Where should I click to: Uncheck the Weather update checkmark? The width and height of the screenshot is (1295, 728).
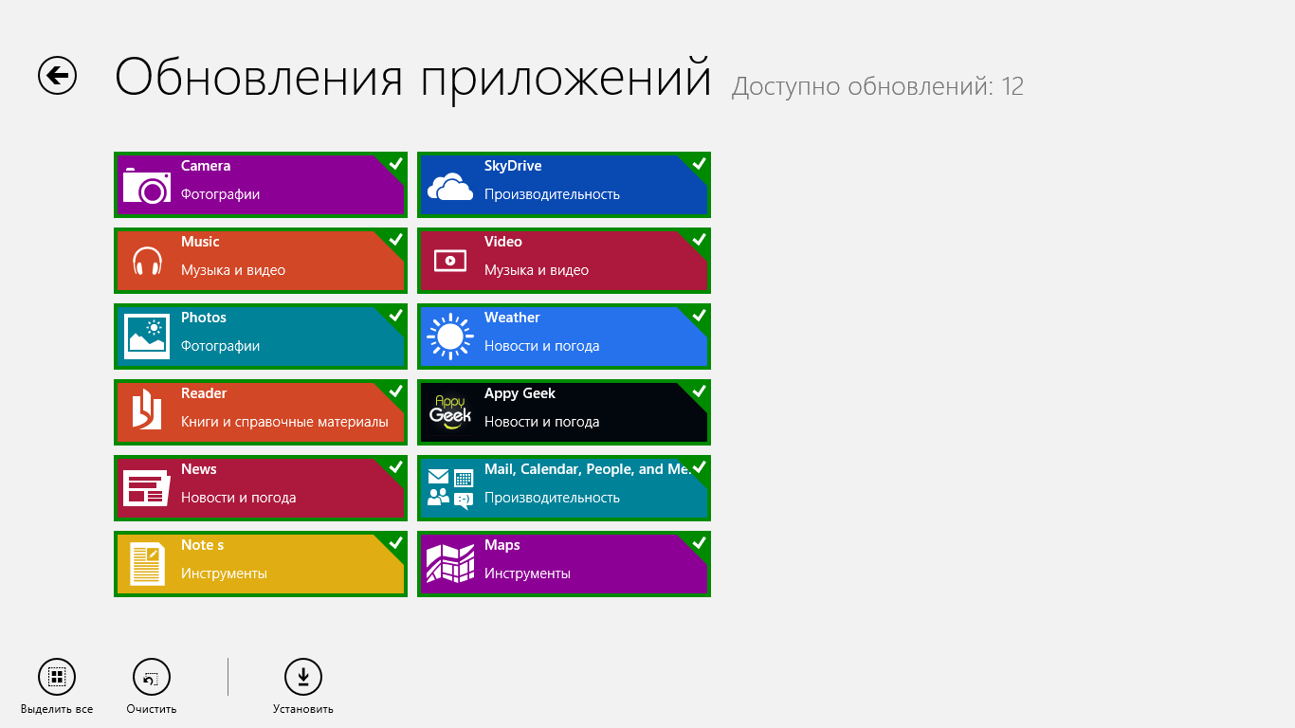click(699, 316)
